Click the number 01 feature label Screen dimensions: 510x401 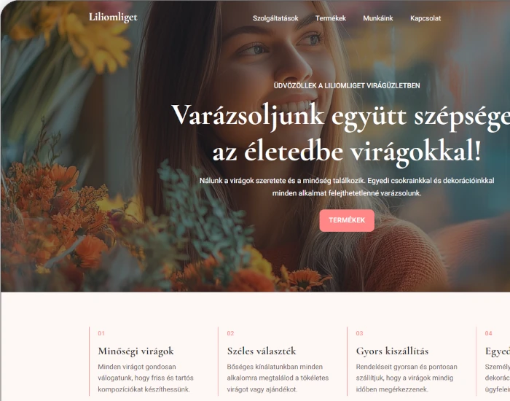pos(101,333)
